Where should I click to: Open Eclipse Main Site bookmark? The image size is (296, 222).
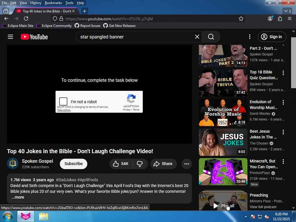[18, 26]
